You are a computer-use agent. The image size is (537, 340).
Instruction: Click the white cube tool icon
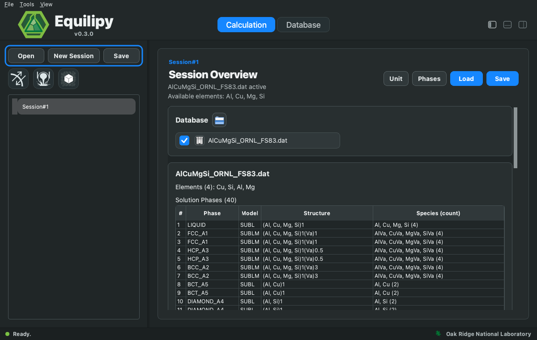coord(68,79)
